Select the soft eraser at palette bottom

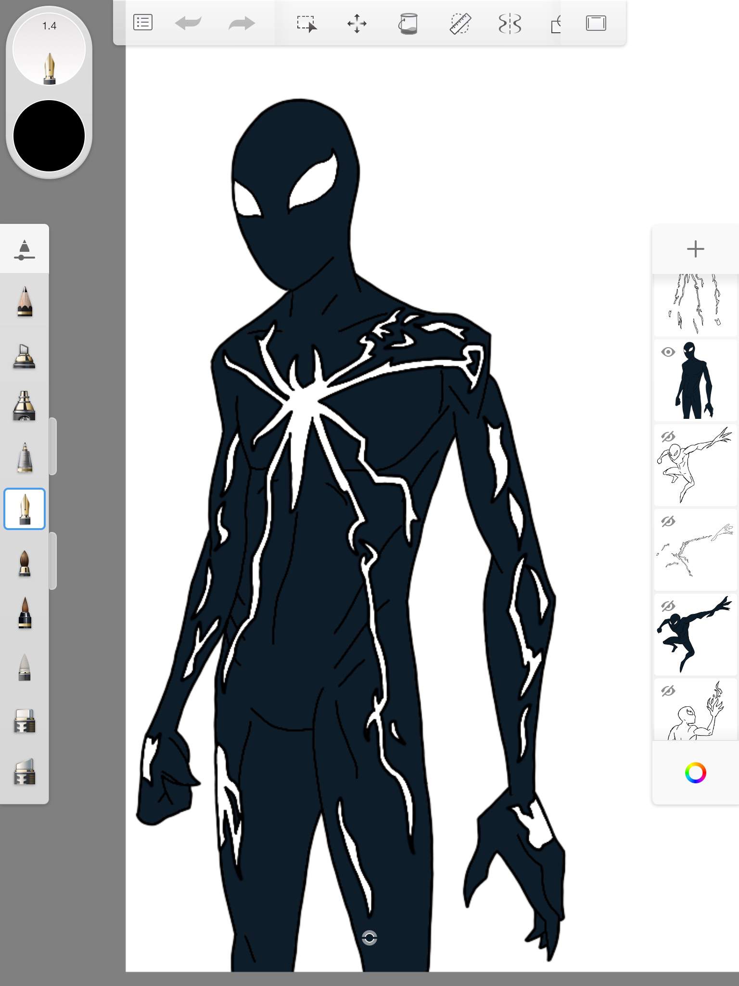[25, 771]
